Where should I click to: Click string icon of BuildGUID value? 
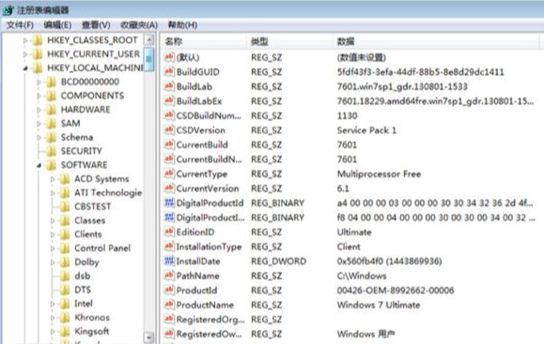click(x=169, y=71)
